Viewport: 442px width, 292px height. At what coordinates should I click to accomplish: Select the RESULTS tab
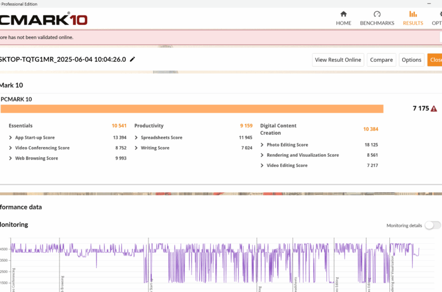click(x=413, y=19)
